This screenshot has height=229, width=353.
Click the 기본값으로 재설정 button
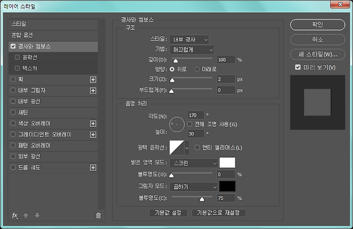pos(218,213)
